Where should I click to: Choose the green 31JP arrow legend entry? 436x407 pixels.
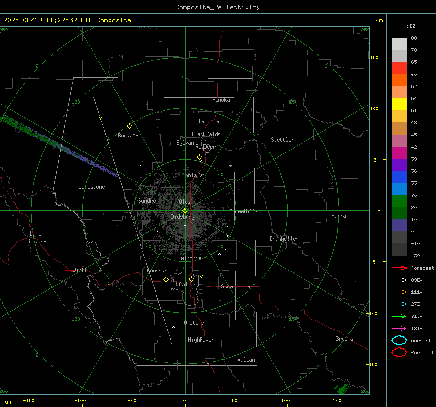(399, 316)
